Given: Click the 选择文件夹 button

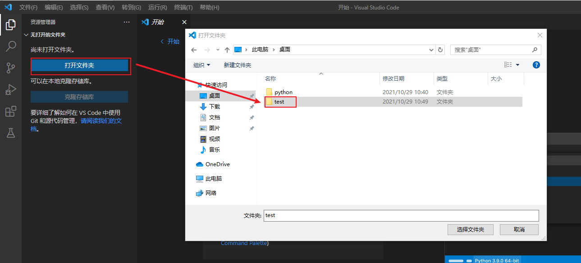Looking at the screenshot, I should coord(470,230).
